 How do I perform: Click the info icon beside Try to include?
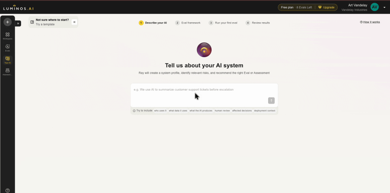[134, 111]
